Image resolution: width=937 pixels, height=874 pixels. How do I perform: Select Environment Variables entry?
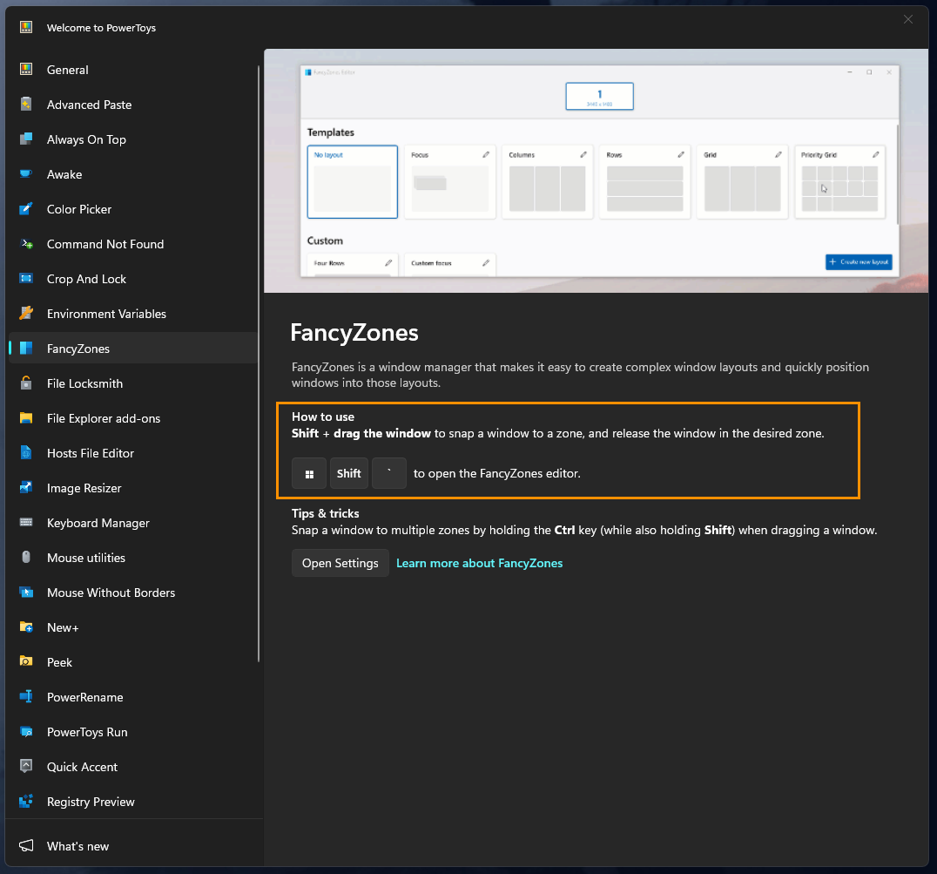132,313
